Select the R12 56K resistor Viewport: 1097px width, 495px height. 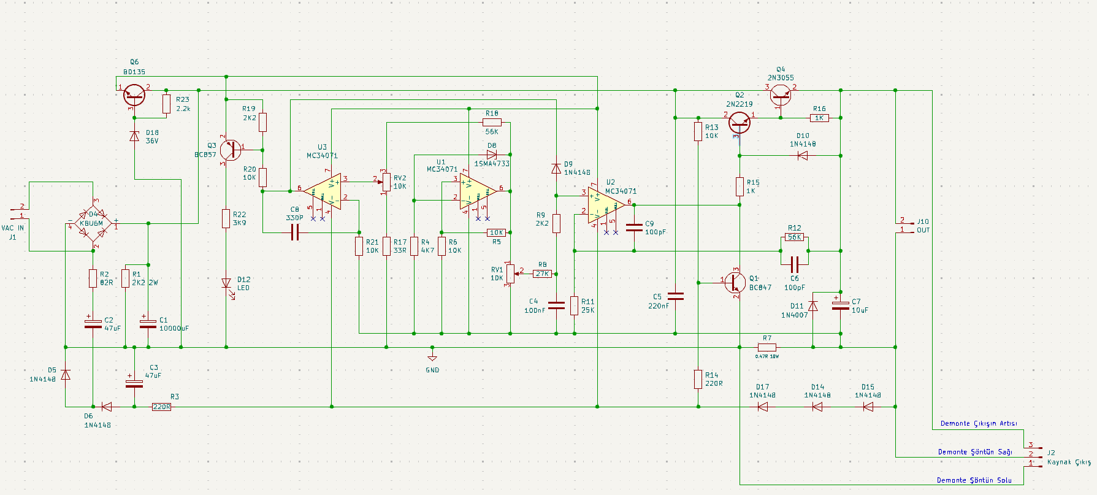pos(795,237)
